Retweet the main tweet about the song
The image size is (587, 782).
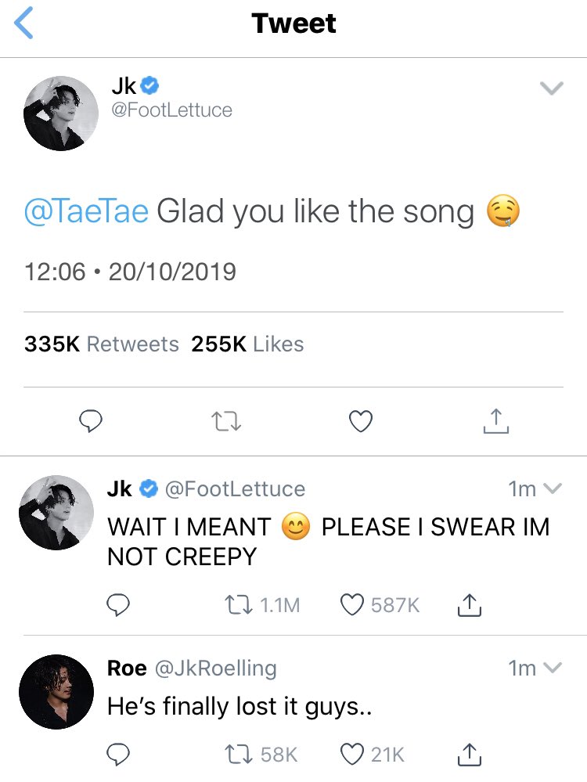tap(226, 421)
